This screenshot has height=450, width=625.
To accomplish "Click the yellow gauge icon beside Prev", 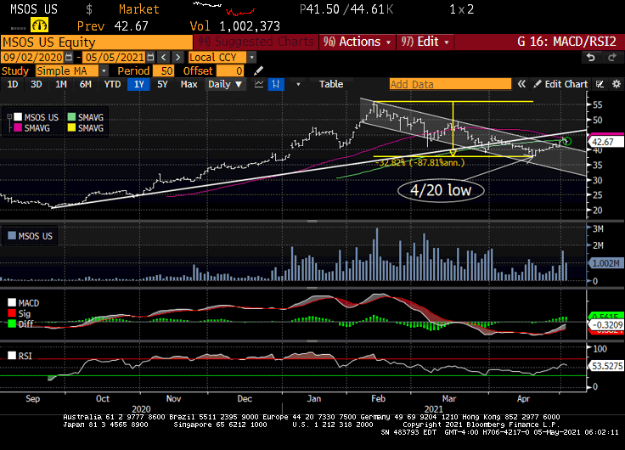I will [39, 25].
